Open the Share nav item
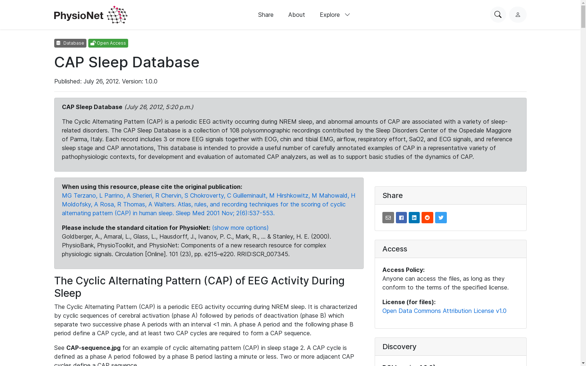Screen dimensions: 586x366 [x=266, y=15]
